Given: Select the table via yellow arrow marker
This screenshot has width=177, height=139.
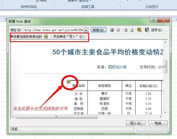Looking at the screenshot, I should click(68, 82).
